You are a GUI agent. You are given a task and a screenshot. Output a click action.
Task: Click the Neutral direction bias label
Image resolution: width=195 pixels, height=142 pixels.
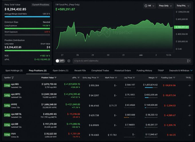tap(46, 22)
